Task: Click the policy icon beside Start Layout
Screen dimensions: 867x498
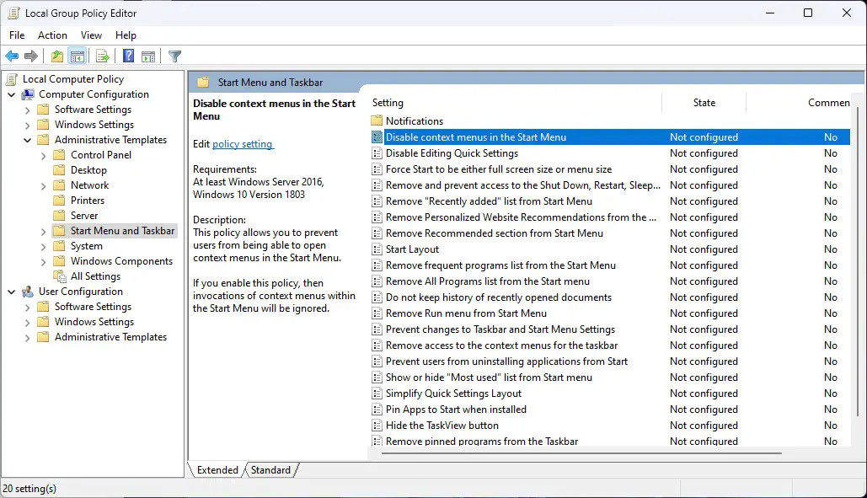Action: click(x=377, y=249)
